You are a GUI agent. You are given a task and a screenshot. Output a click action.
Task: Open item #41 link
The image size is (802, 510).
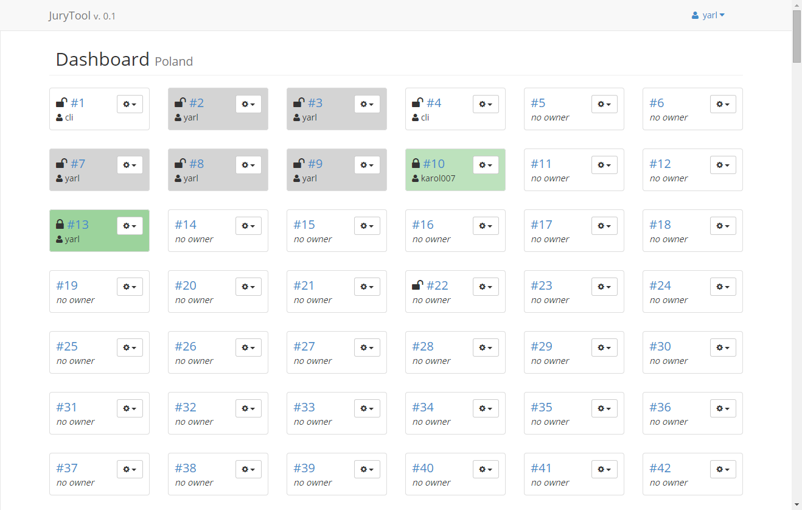pyautogui.click(x=541, y=468)
